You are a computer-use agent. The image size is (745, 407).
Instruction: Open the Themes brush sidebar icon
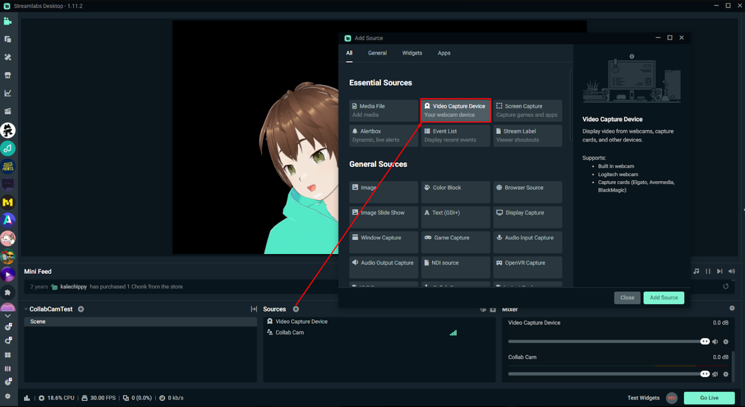click(8, 57)
